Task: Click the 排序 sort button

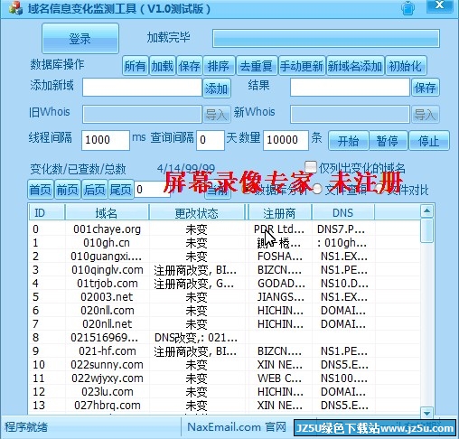Action: coord(219,65)
